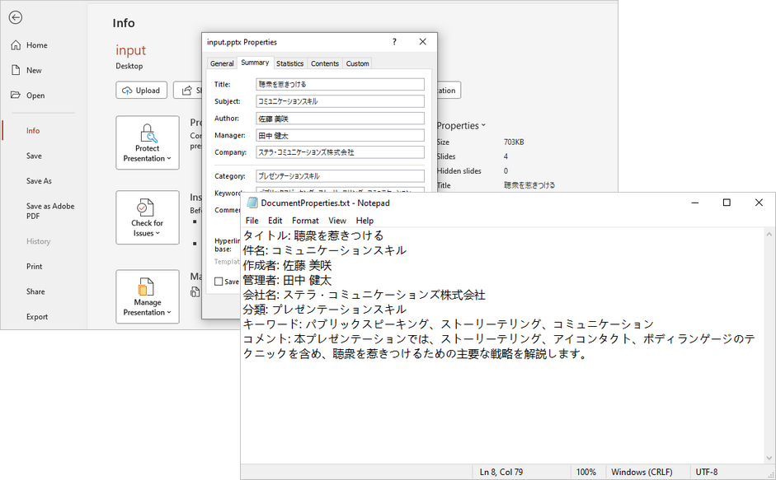The height and width of the screenshot is (480, 776).
Task: Open the Print page in sidebar
Action: click(34, 267)
